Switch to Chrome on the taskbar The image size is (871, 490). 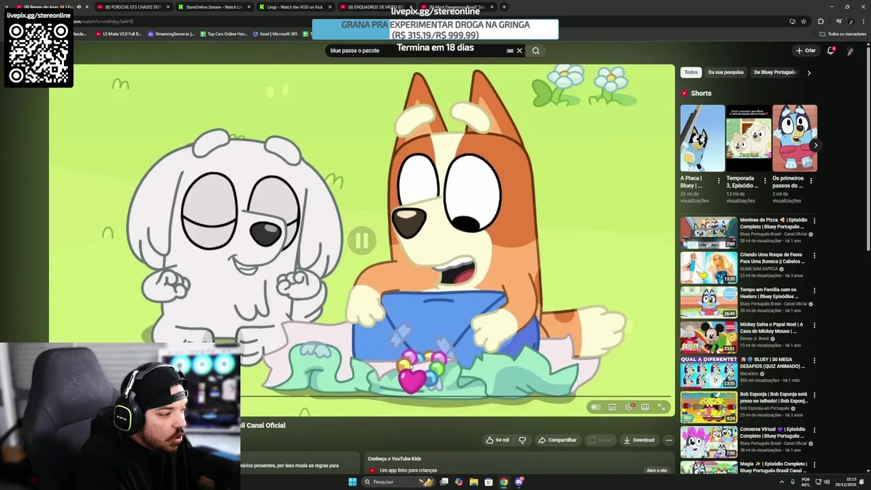click(x=504, y=482)
